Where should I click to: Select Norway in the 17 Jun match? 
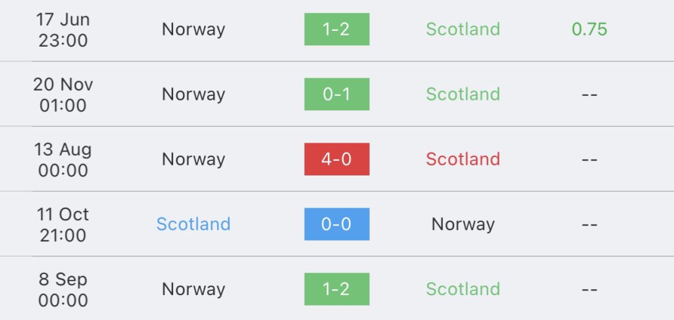click(194, 29)
